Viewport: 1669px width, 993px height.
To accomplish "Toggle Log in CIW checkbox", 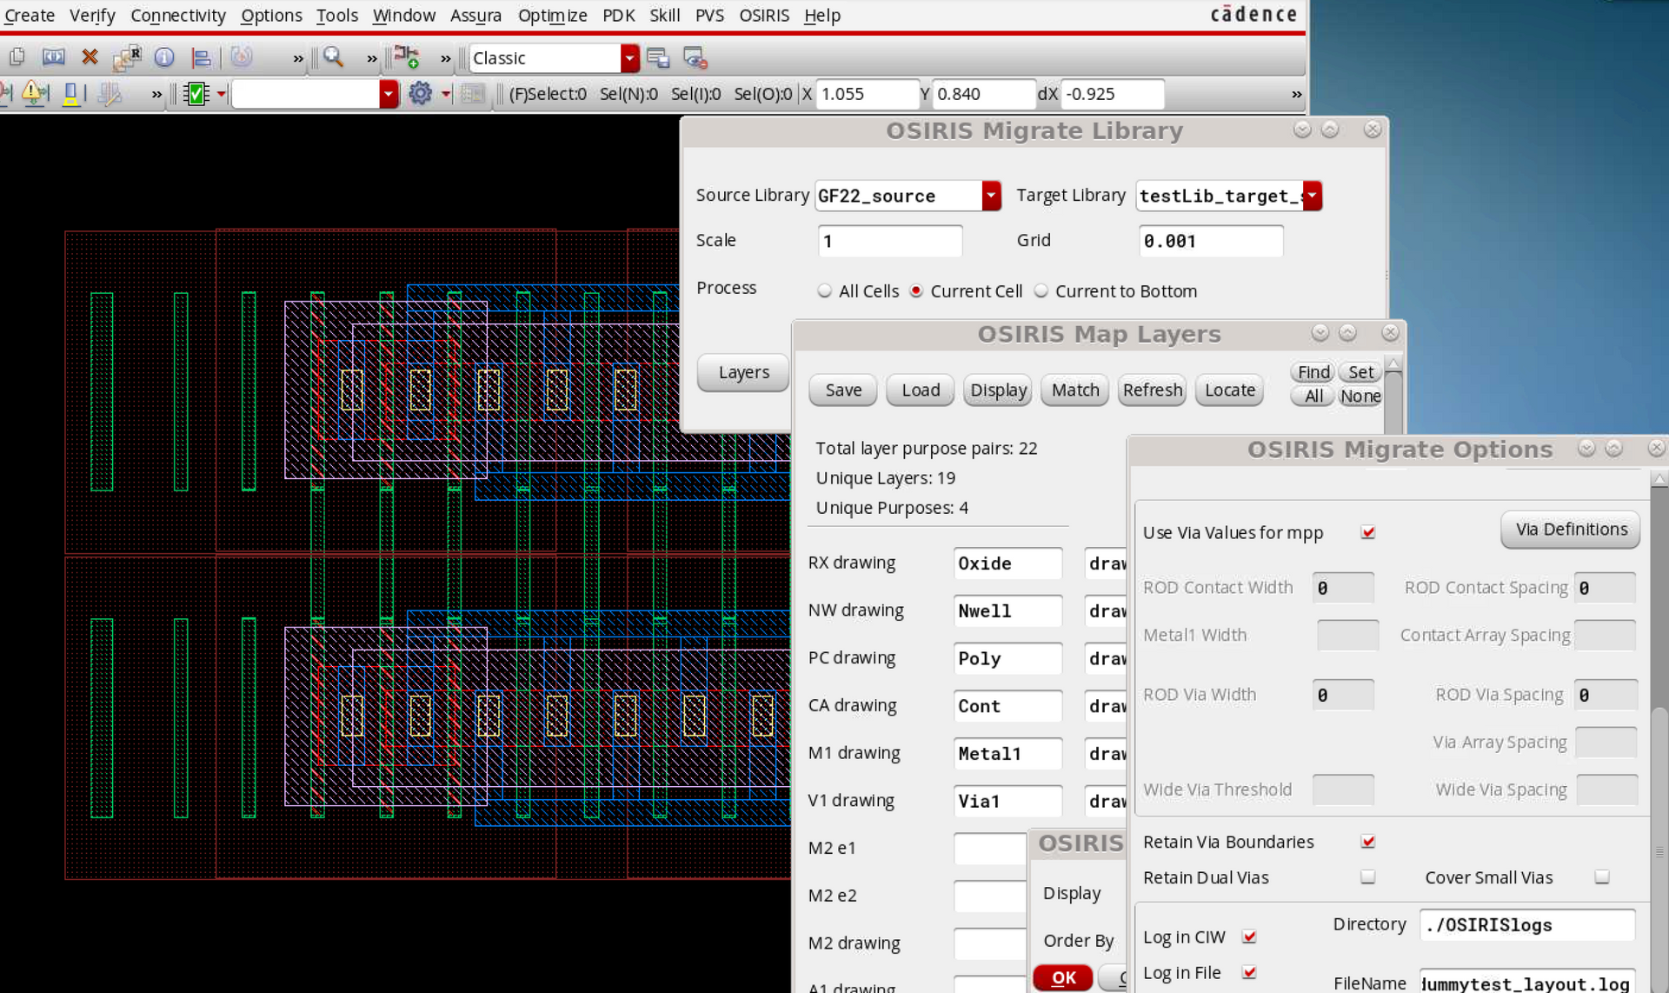I will [1249, 937].
